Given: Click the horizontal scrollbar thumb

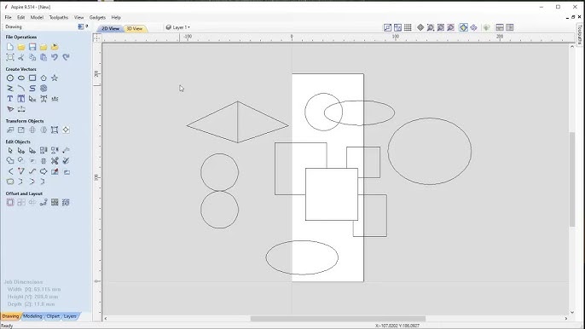Looking at the screenshot, I should point(338,319).
